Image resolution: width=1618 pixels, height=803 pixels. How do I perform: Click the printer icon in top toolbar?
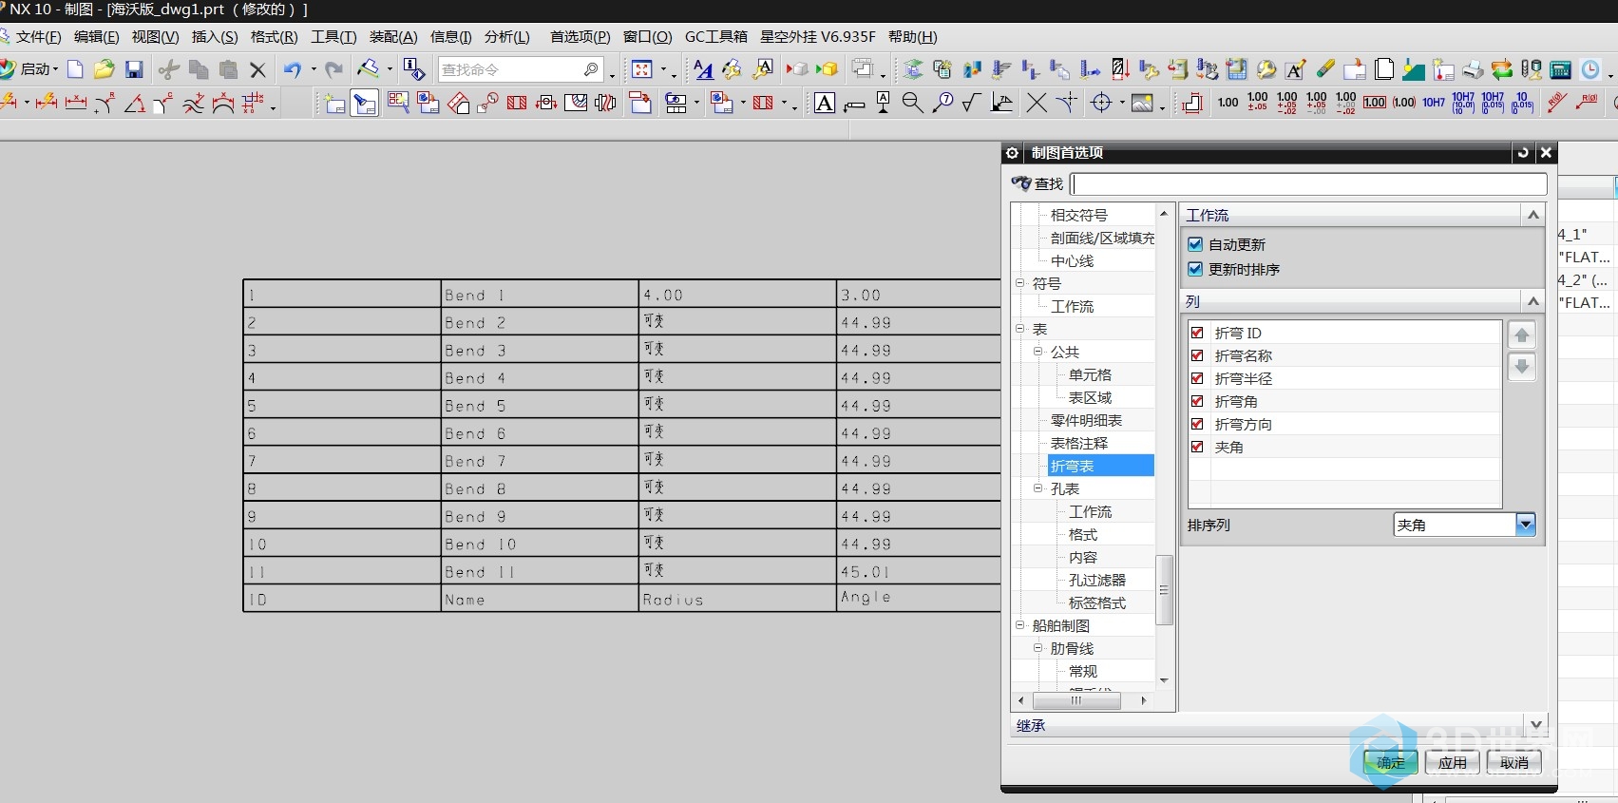coord(1473,69)
